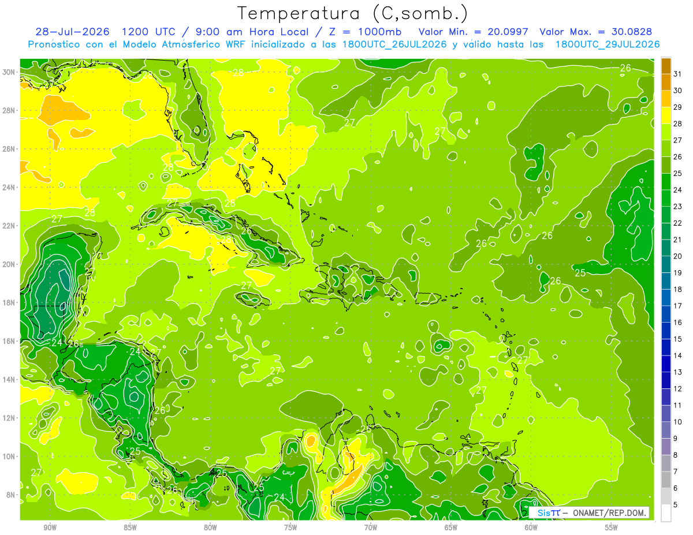Click the "16N" latitude axis label
The image size is (693, 535).
(9, 341)
